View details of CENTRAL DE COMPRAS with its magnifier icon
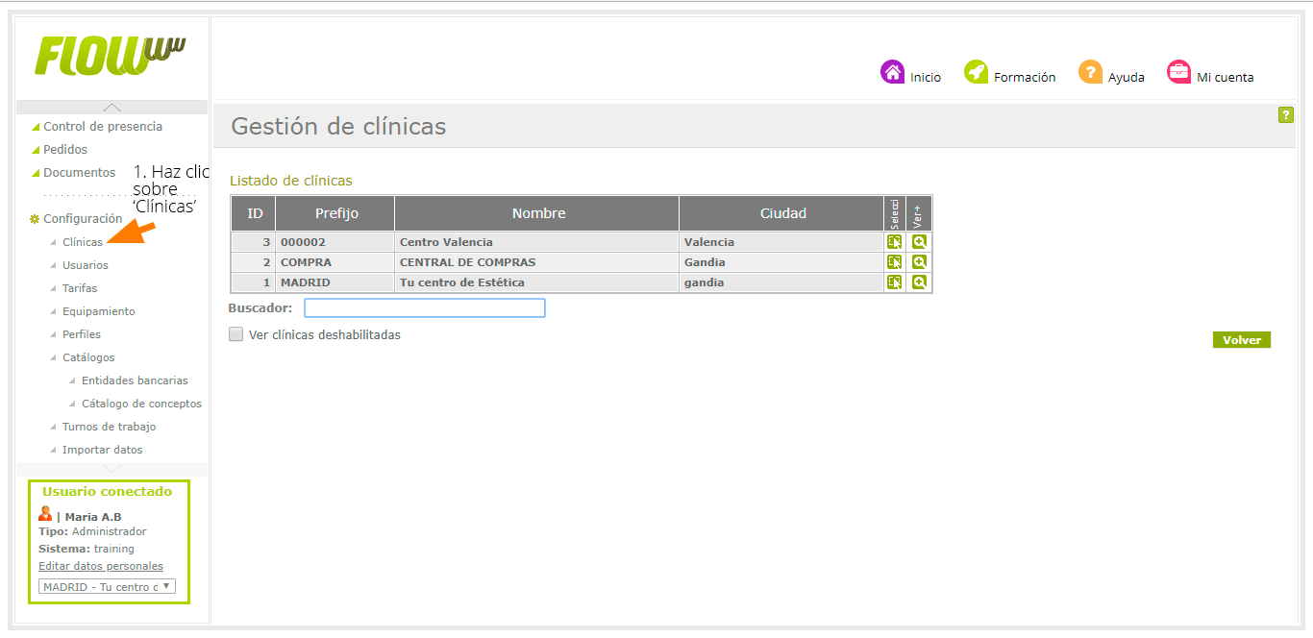Image resolution: width=1313 pixels, height=638 pixels. tap(919, 262)
